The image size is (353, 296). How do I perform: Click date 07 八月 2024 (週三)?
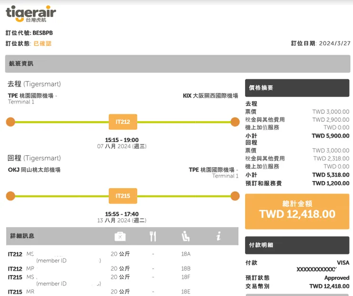pyautogui.click(x=122, y=146)
